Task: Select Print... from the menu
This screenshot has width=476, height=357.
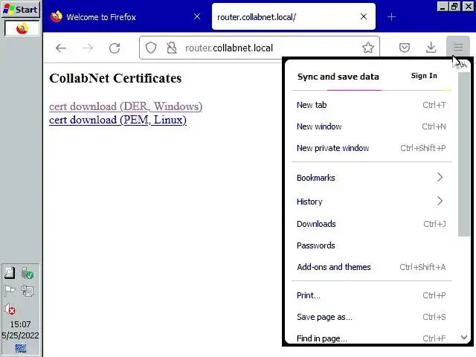Action: tap(372, 295)
